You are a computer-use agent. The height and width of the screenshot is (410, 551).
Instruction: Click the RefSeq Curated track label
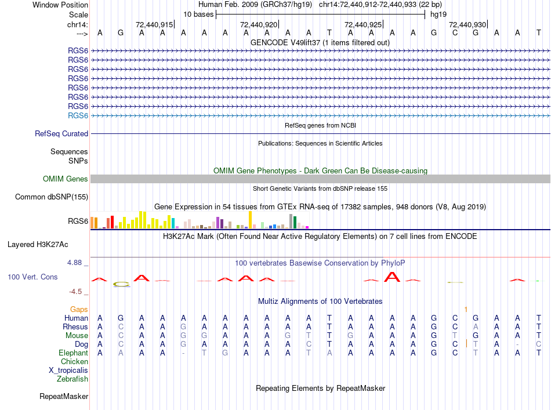(x=61, y=133)
